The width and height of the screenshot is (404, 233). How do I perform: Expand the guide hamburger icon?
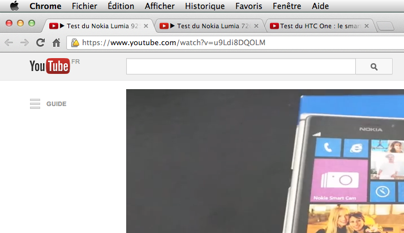(x=35, y=104)
